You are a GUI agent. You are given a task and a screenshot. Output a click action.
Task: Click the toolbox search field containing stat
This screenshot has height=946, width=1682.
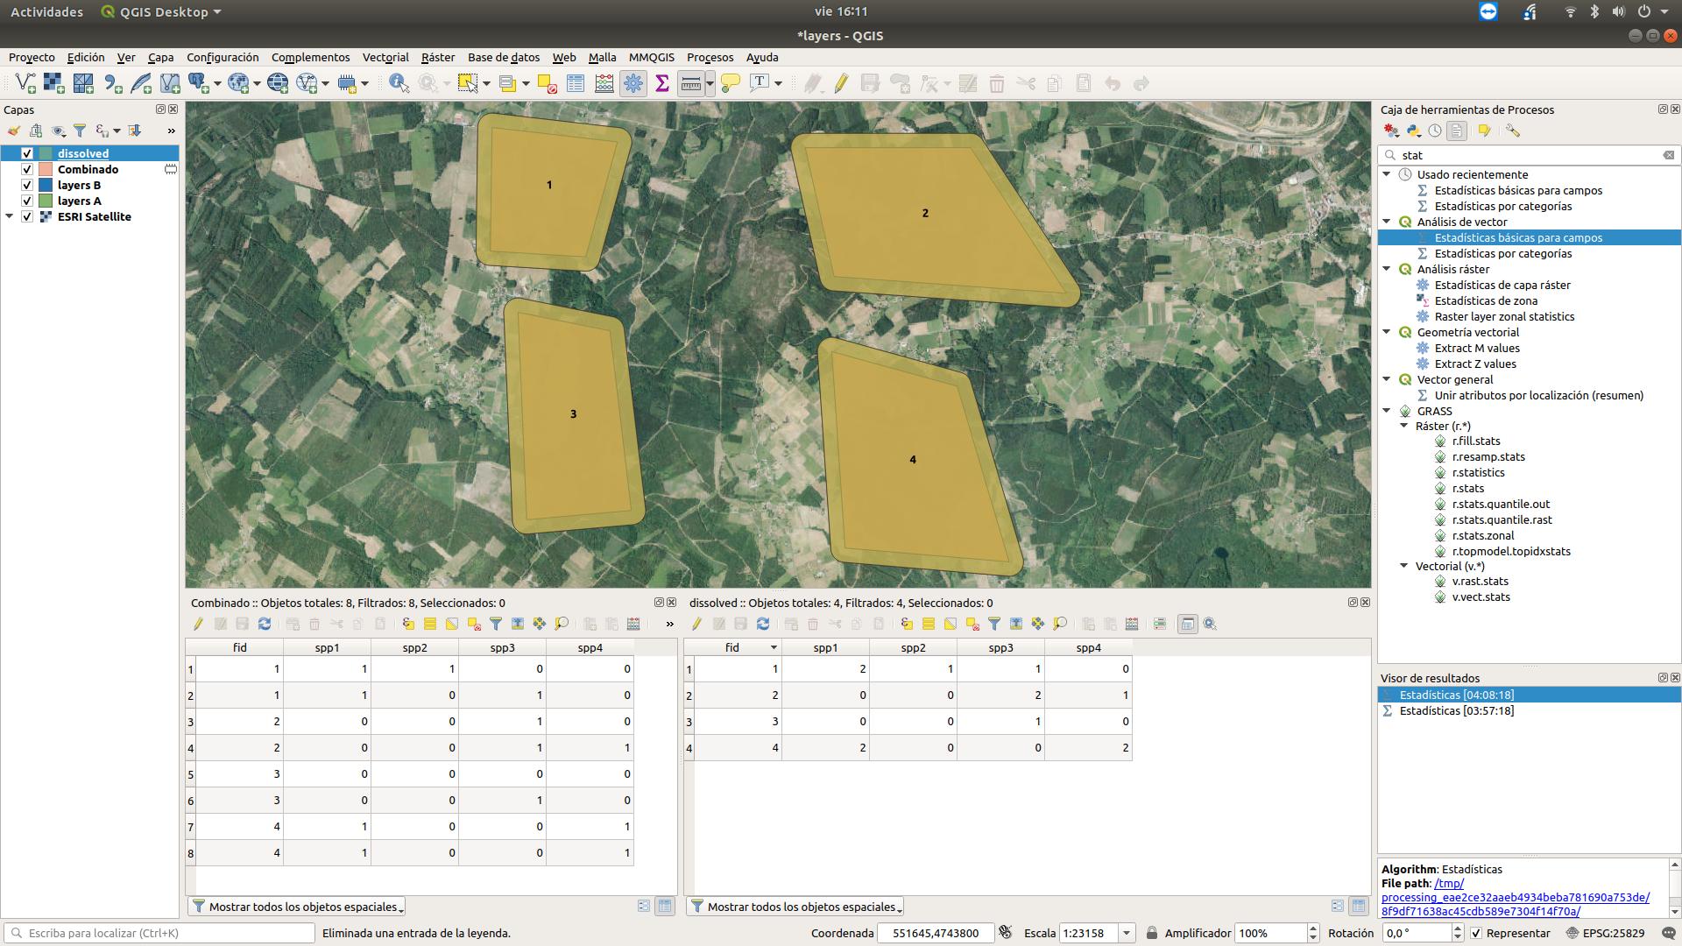pyautogui.click(x=1529, y=155)
